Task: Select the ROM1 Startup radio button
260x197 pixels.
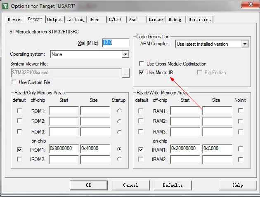Action: click(119, 110)
